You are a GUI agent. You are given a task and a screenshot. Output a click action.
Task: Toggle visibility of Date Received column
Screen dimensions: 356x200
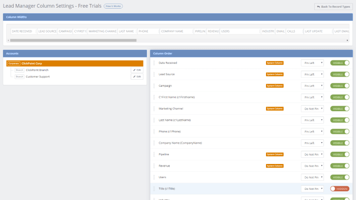pyautogui.click(x=340, y=63)
